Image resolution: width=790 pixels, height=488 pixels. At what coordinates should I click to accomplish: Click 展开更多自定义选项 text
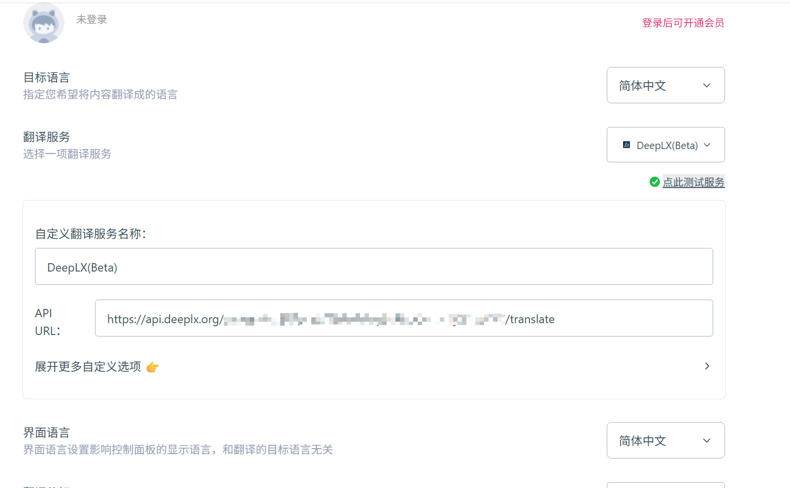(88, 366)
